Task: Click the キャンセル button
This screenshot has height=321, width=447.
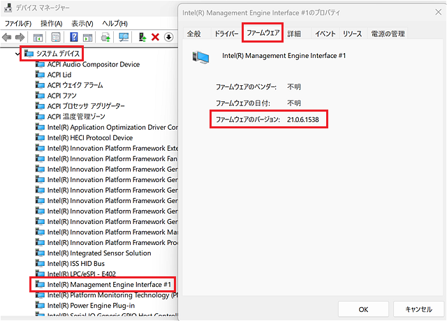Action: click(x=419, y=309)
